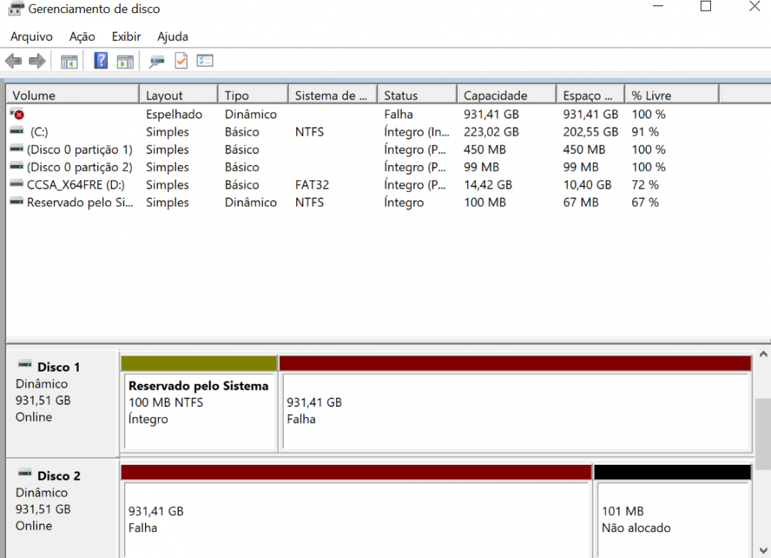Click the Forward arrow toolbar icon
Viewport: 771px width, 558px height.
(36, 61)
